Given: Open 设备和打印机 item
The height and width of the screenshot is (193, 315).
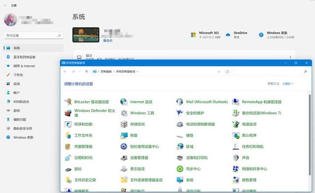Looking at the screenshot, I should point(192,158).
